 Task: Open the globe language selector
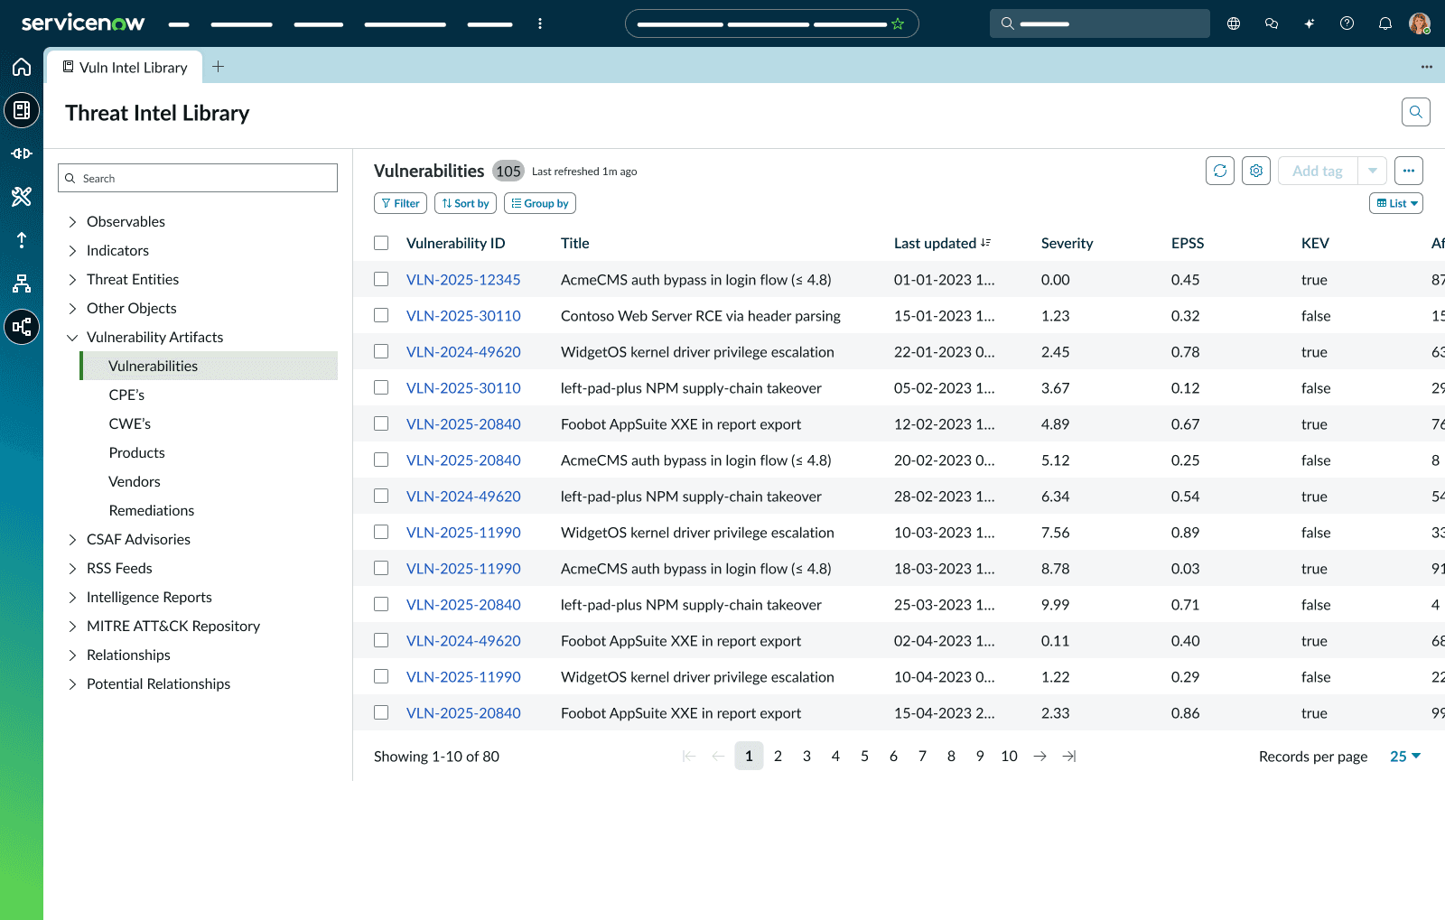click(1234, 23)
